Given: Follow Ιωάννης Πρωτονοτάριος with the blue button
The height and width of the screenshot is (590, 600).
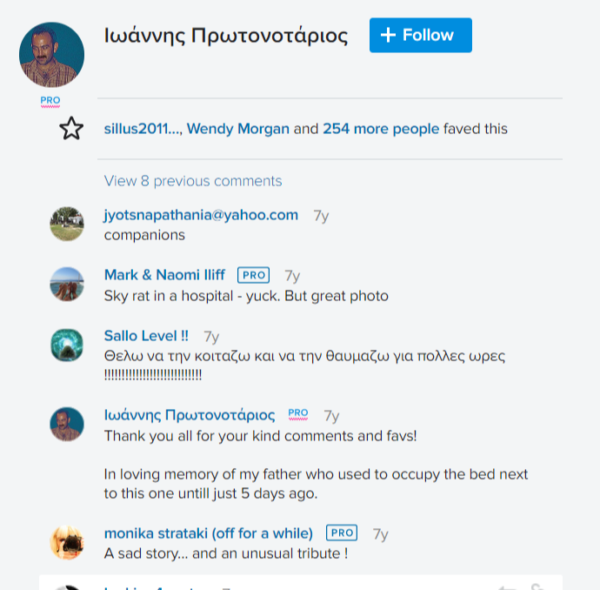Looking at the screenshot, I should 421,35.
